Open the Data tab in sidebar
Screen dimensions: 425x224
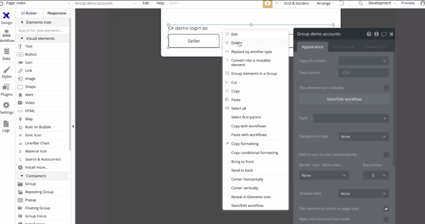click(6, 54)
